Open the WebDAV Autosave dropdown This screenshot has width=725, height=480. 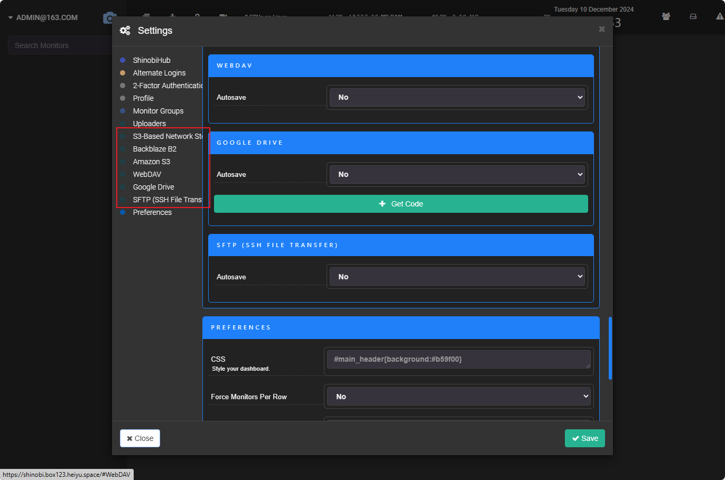click(x=458, y=97)
